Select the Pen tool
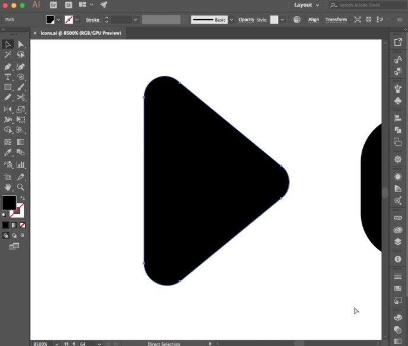The height and width of the screenshot is (346, 408). point(8,66)
